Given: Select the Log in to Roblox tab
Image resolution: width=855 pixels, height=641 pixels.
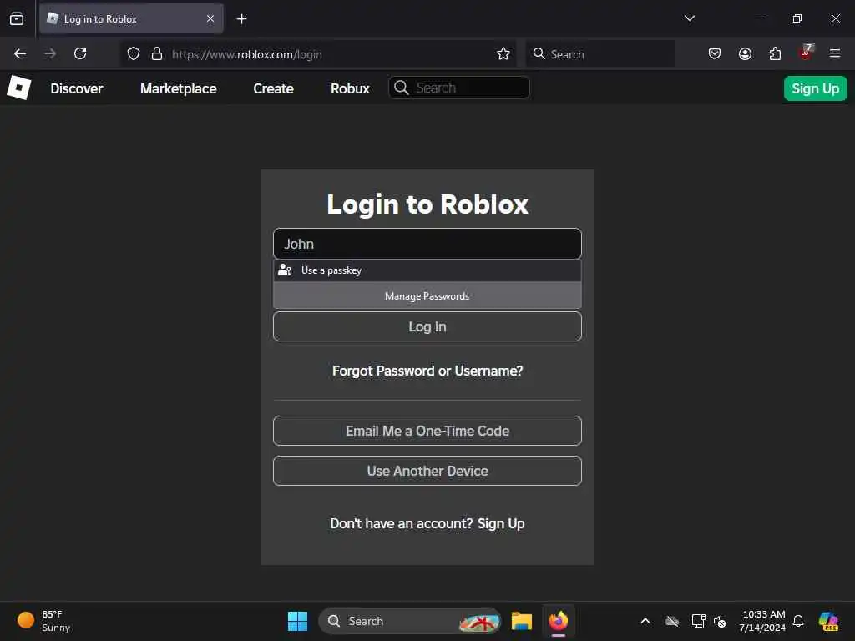Looking at the screenshot, I should (131, 18).
